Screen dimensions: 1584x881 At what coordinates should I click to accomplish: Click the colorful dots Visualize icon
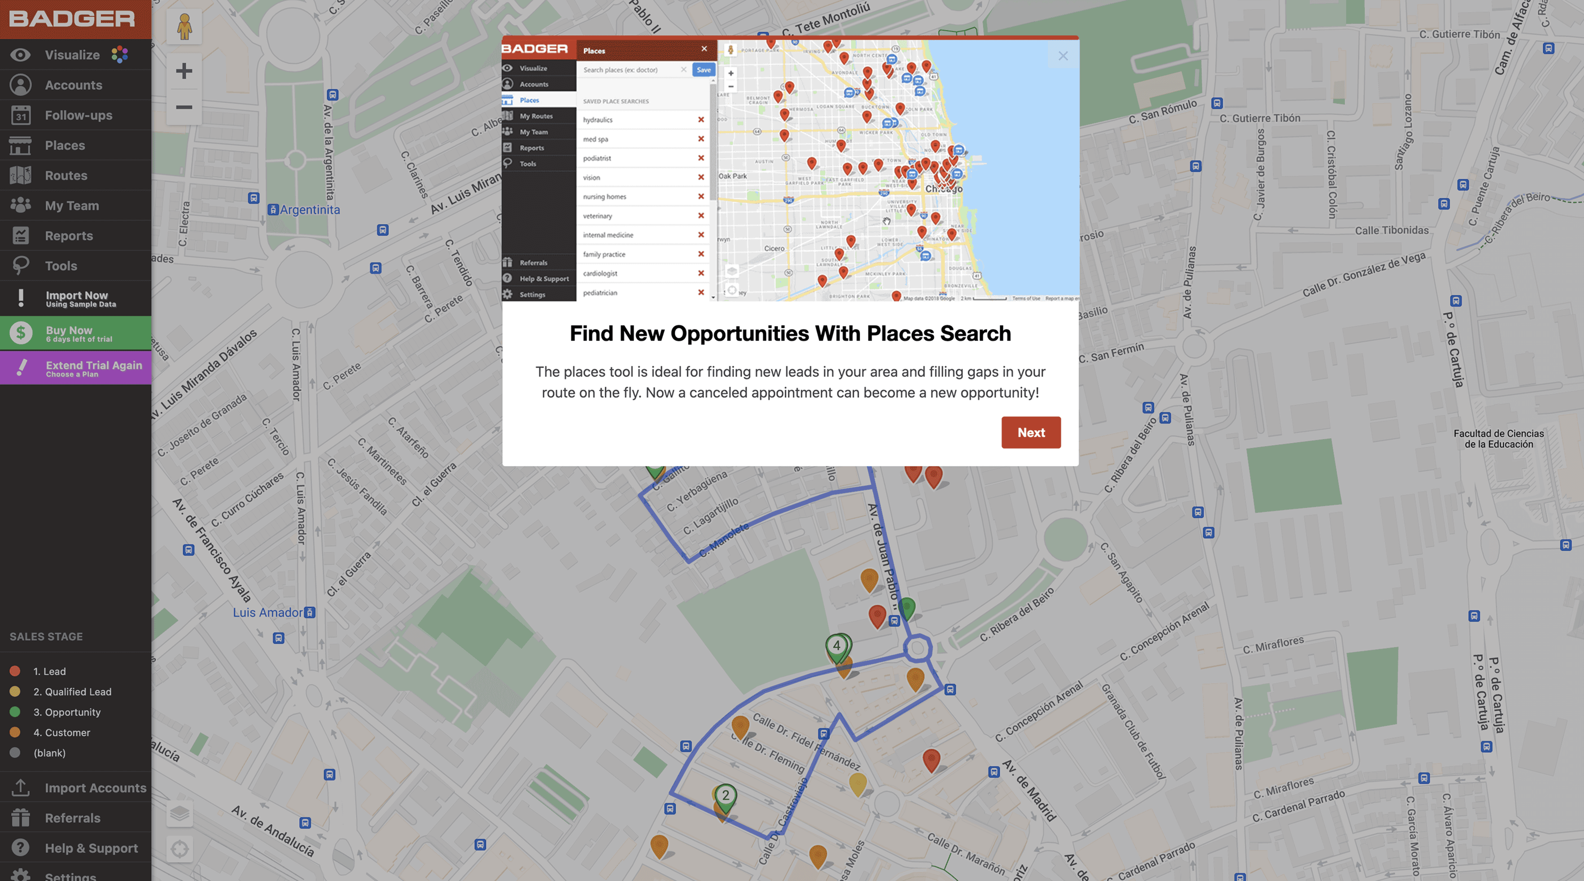tap(119, 55)
